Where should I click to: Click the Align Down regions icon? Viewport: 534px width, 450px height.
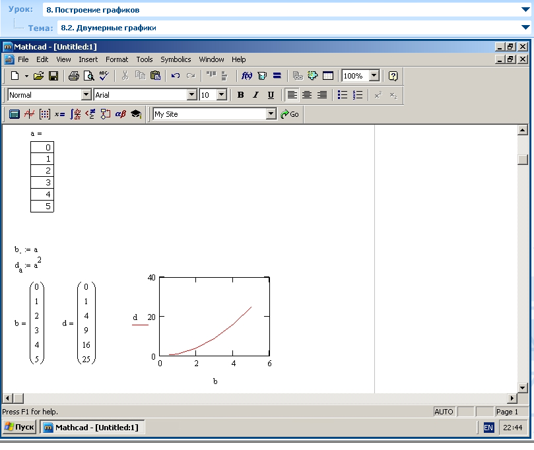pos(224,76)
